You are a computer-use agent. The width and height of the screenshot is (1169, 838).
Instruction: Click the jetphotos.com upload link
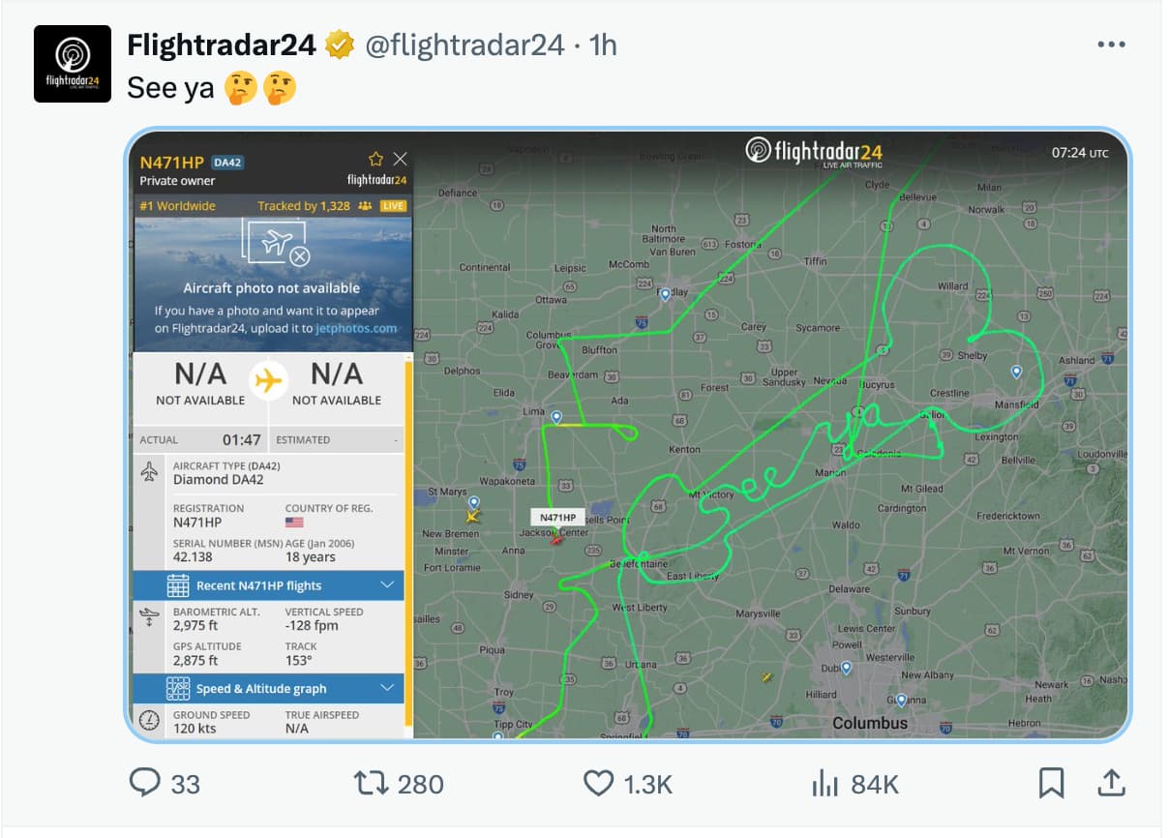coord(356,328)
